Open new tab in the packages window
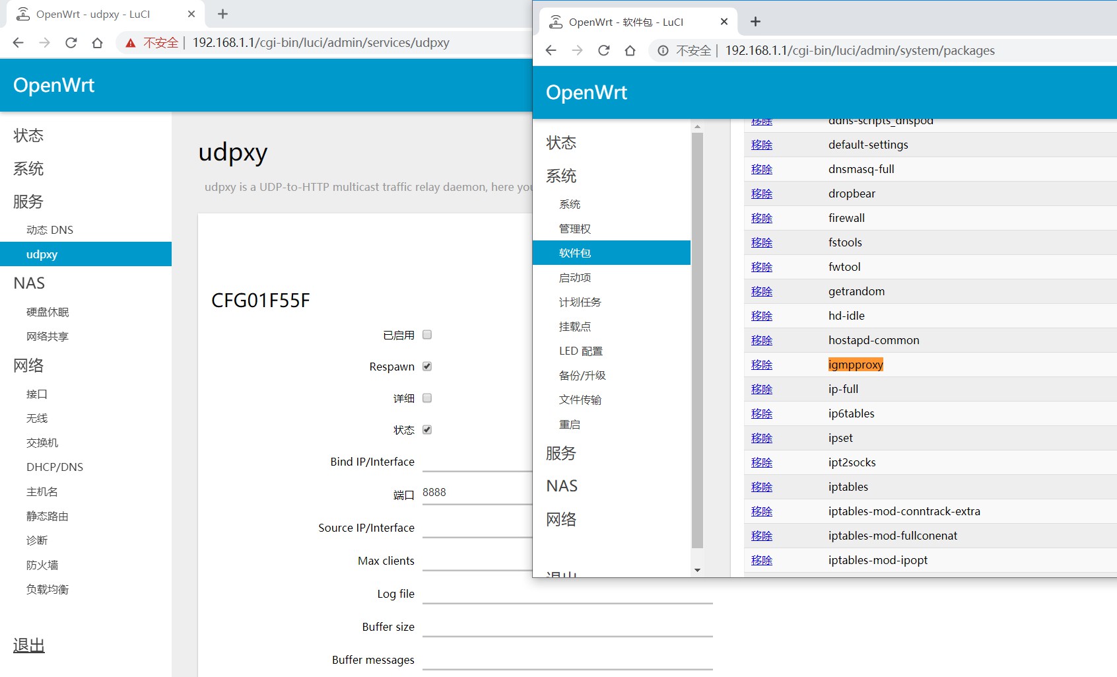Viewport: 1117px width, 677px height. 755,22
